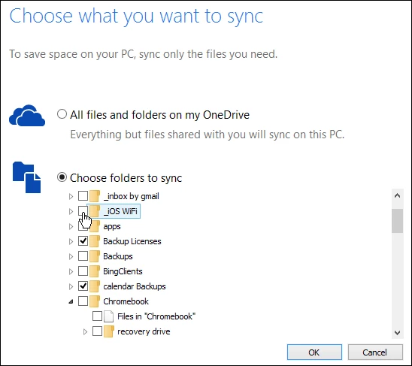Check the recovery drive checkbox
The image size is (412, 366).
(x=97, y=331)
